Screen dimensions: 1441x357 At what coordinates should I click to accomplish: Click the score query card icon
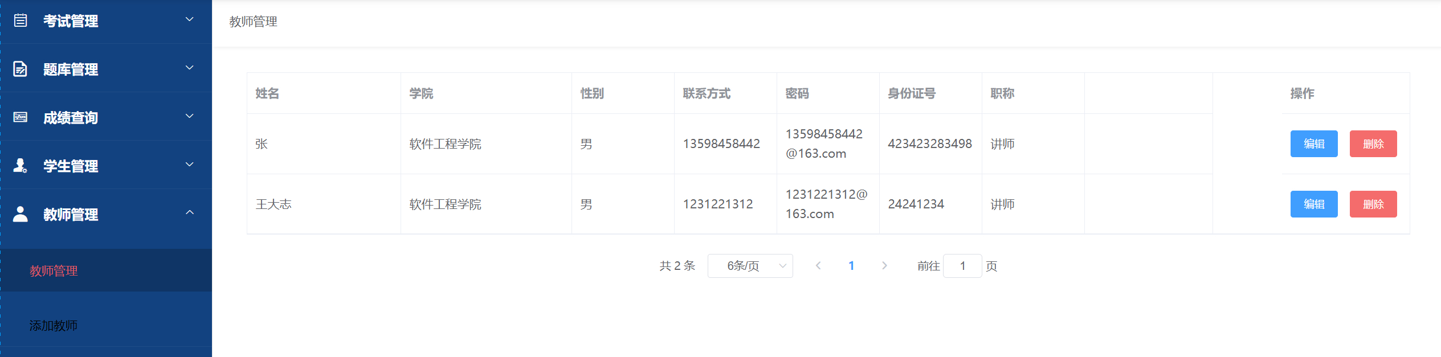coord(21,117)
